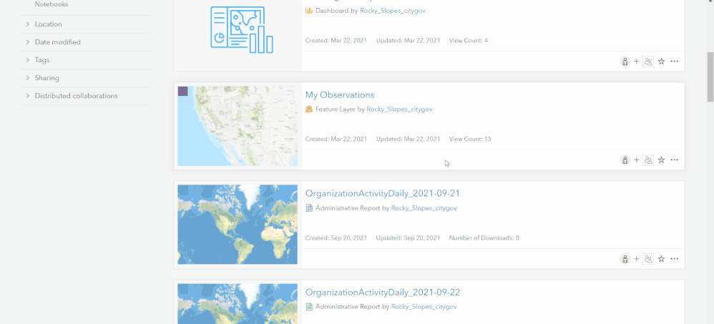Screen dimensions: 714x324
Task: Open OrganizationActivityDaily_2021-09-22 report
Action: click(383, 292)
